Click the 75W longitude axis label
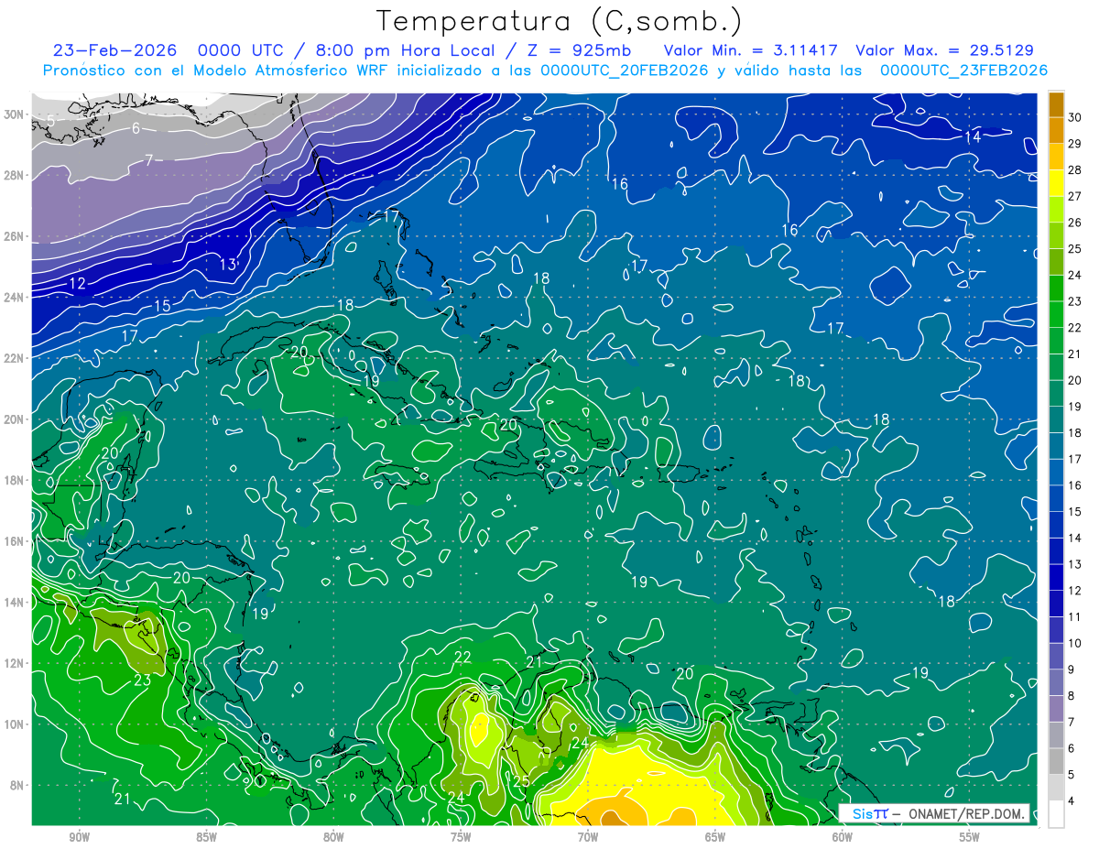This screenshot has width=1099, height=849. point(461,838)
